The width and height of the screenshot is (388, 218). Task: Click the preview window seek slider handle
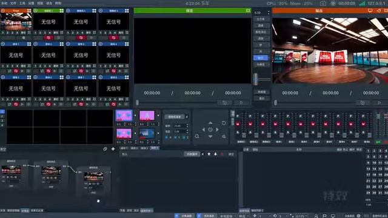click(x=138, y=102)
